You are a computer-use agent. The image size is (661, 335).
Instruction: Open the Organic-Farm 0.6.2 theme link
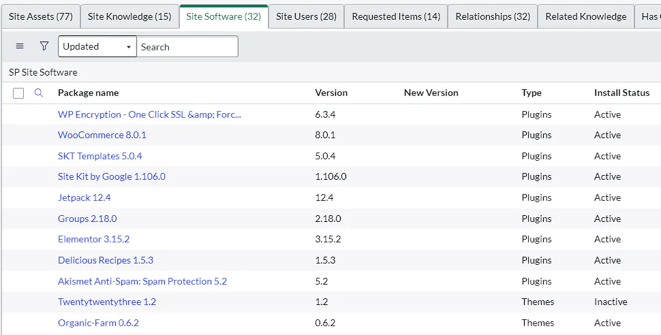(x=98, y=323)
